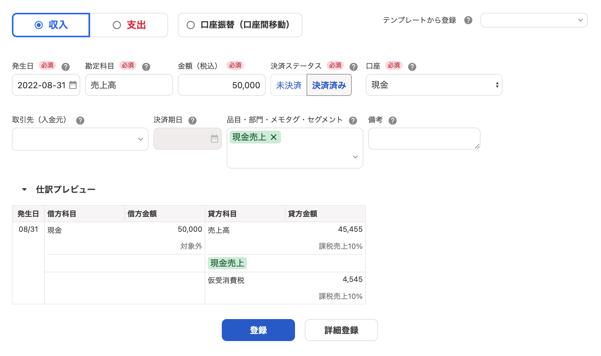
Task: Open help icon next to 決済期日
Action: [193, 120]
